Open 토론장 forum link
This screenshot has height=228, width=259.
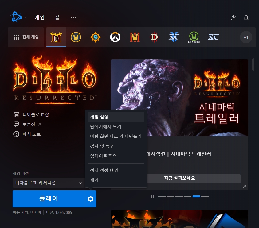pyautogui.click(x=27, y=124)
